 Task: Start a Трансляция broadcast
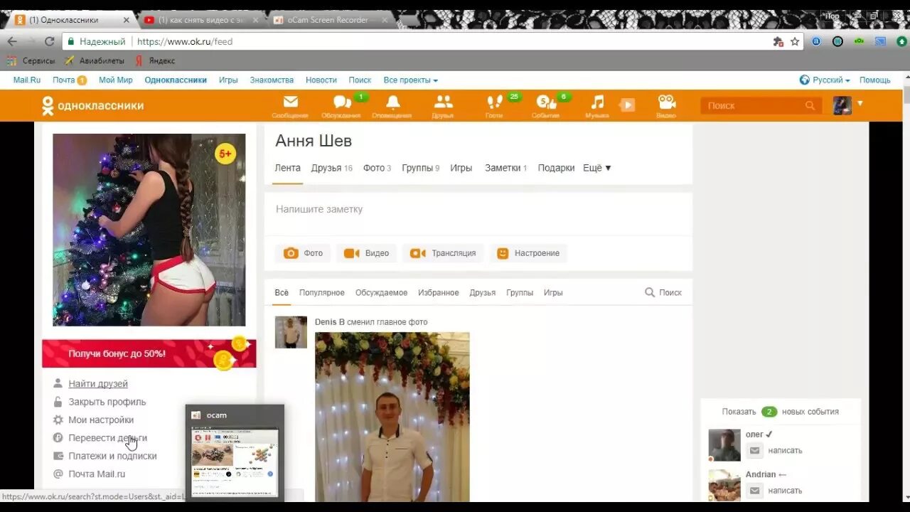click(443, 253)
